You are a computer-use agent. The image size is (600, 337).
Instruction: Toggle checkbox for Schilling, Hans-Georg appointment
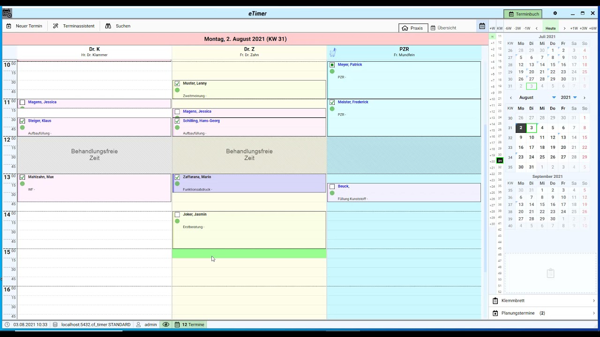(x=177, y=121)
